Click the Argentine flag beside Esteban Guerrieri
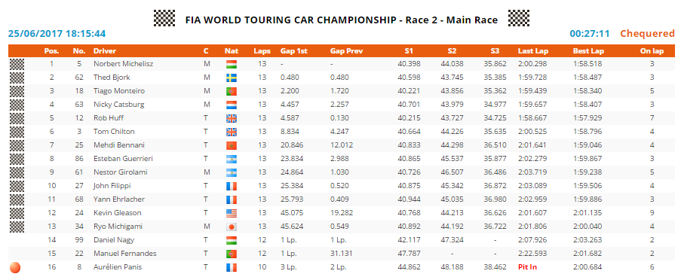Viewport: 681px width, 280px height. [231, 159]
